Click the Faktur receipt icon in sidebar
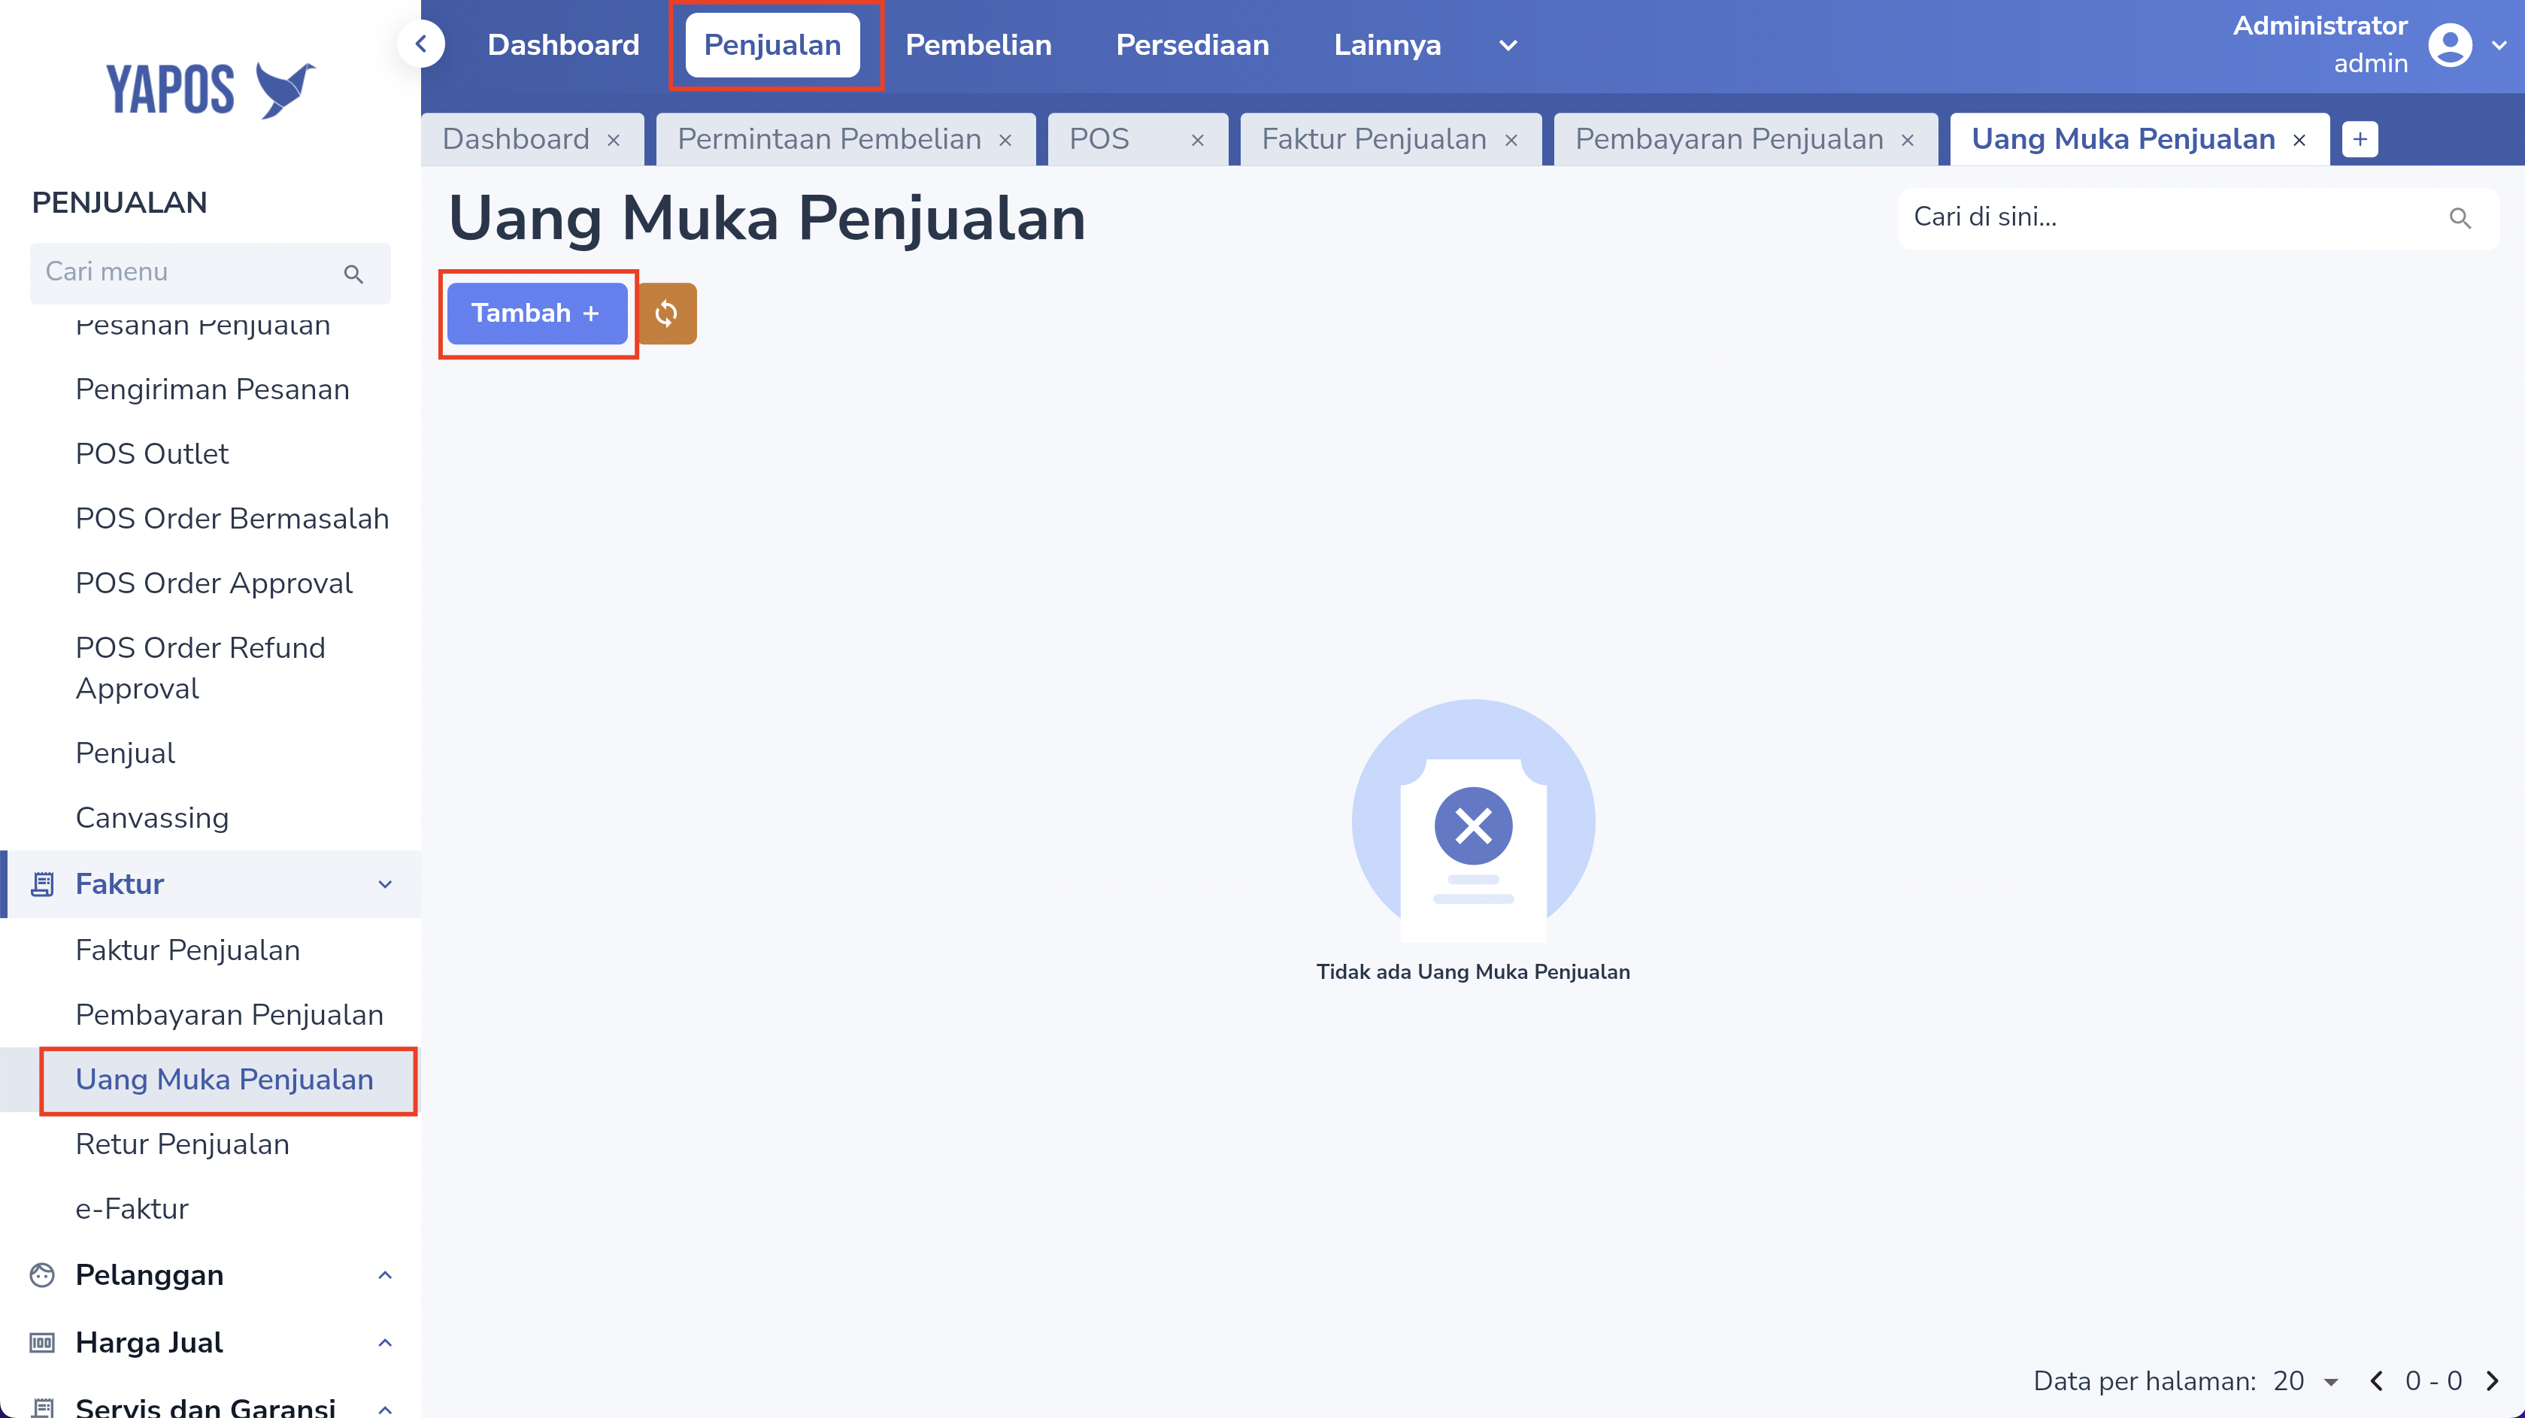Image resolution: width=2525 pixels, height=1418 pixels. click(42, 884)
